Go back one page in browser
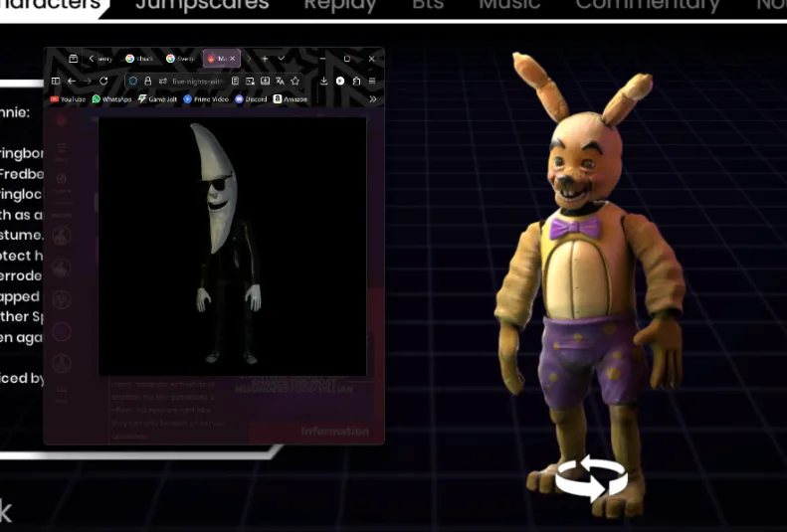The image size is (787, 532). pyautogui.click(x=72, y=81)
